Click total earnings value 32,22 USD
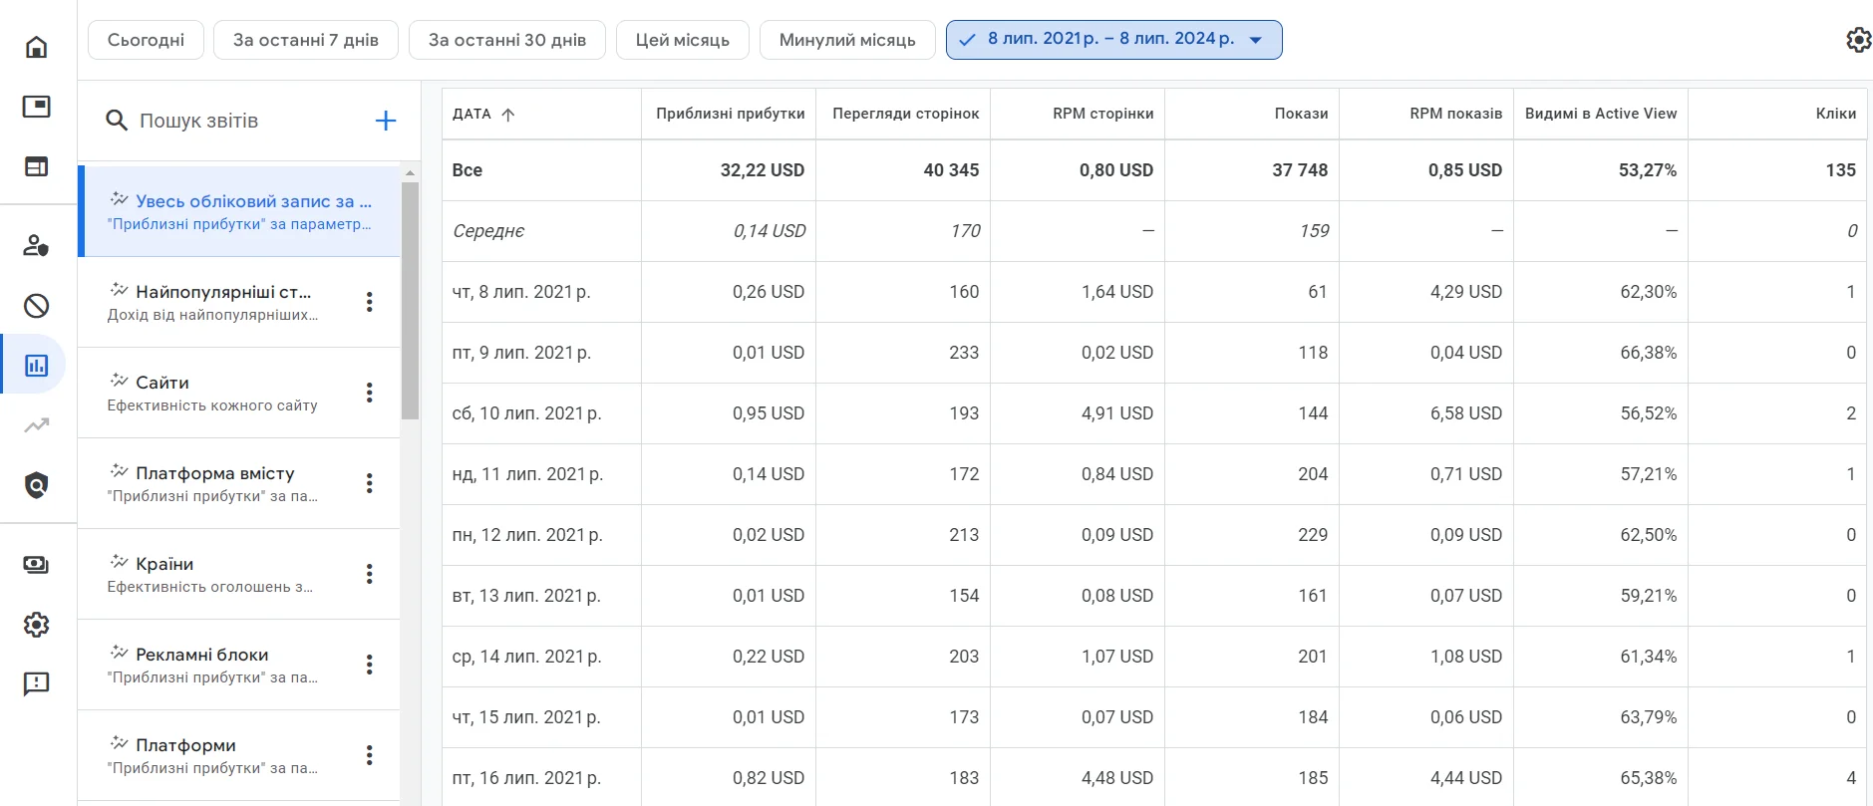Image resolution: width=1873 pixels, height=806 pixels. click(x=763, y=170)
